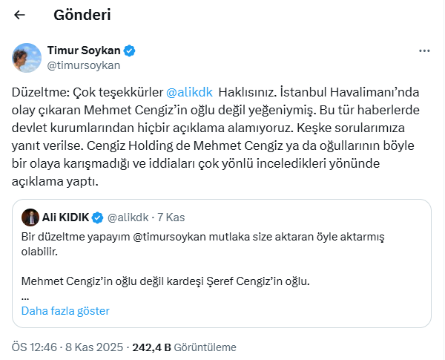This screenshot has width=445, height=360.
Task: Click the main tweet text starting "Düzeltme"
Action: (x=222, y=134)
